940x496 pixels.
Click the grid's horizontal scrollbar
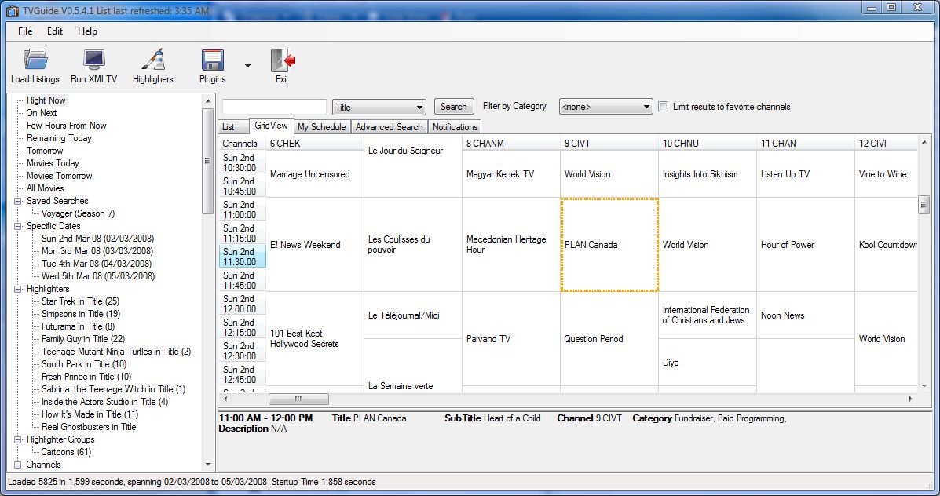click(298, 399)
